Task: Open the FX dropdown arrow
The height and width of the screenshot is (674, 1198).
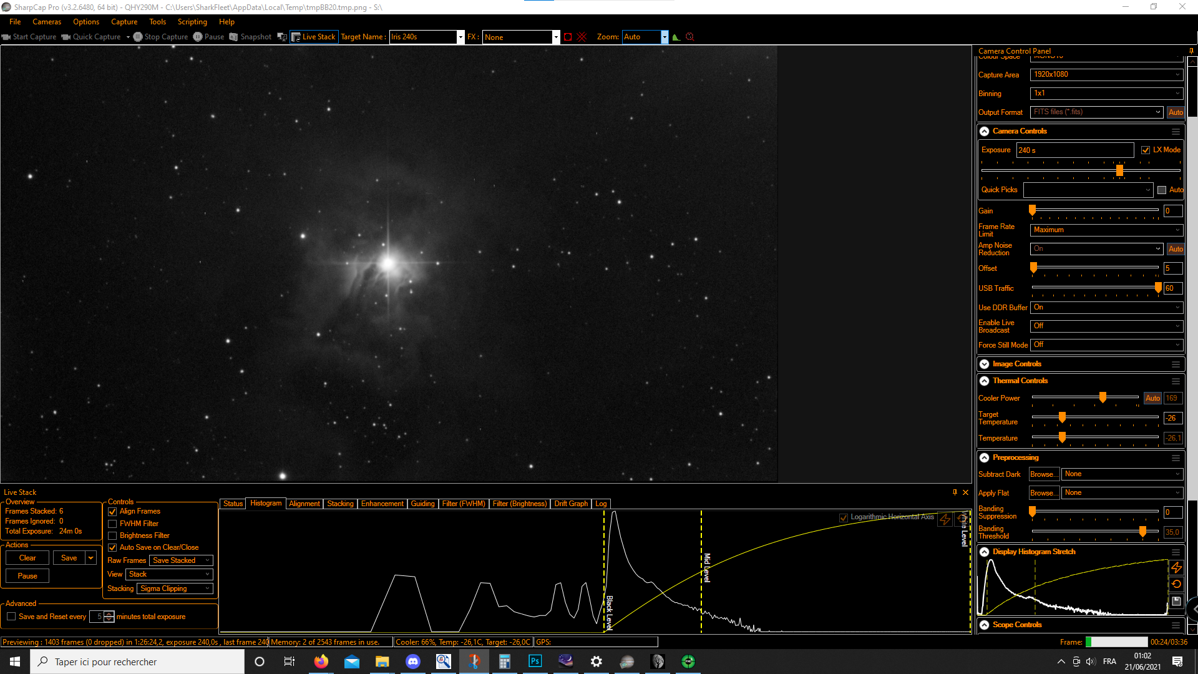Action: click(x=556, y=37)
